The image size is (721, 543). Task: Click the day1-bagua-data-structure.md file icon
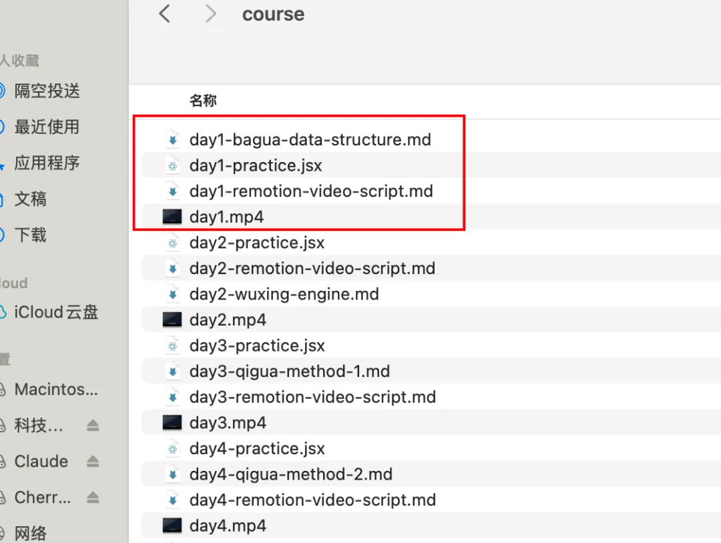point(172,140)
